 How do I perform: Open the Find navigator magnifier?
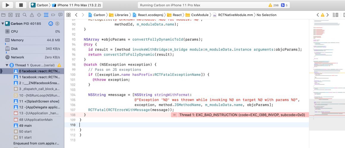point(25,15)
